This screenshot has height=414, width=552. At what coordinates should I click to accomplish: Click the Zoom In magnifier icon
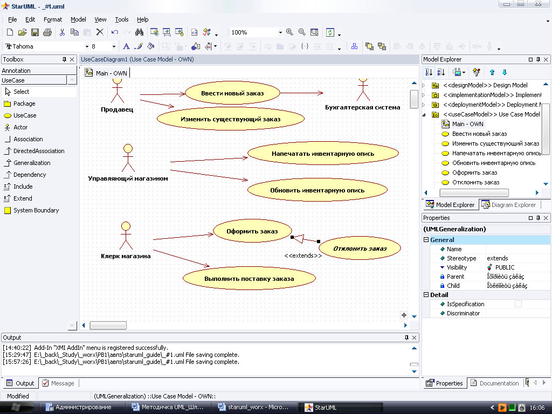pyautogui.click(x=289, y=32)
